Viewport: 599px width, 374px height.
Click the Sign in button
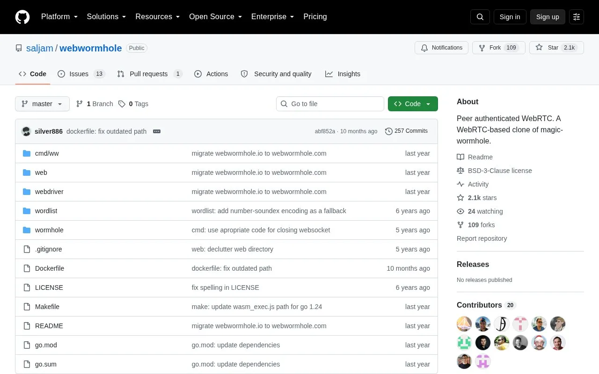pos(510,17)
